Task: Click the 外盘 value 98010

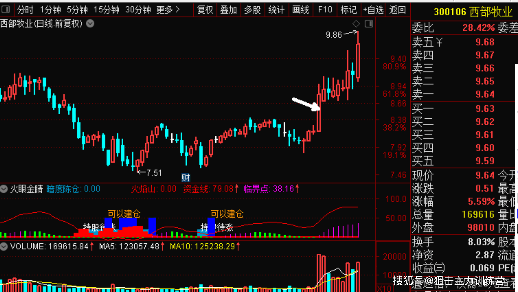Action: (x=481, y=227)
